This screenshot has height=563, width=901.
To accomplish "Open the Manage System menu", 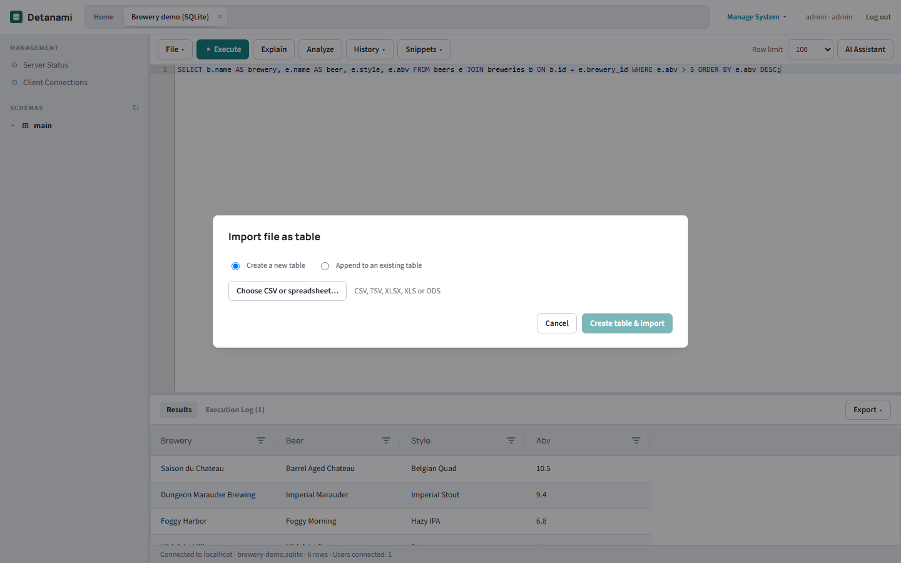I will tap(756, 17).
